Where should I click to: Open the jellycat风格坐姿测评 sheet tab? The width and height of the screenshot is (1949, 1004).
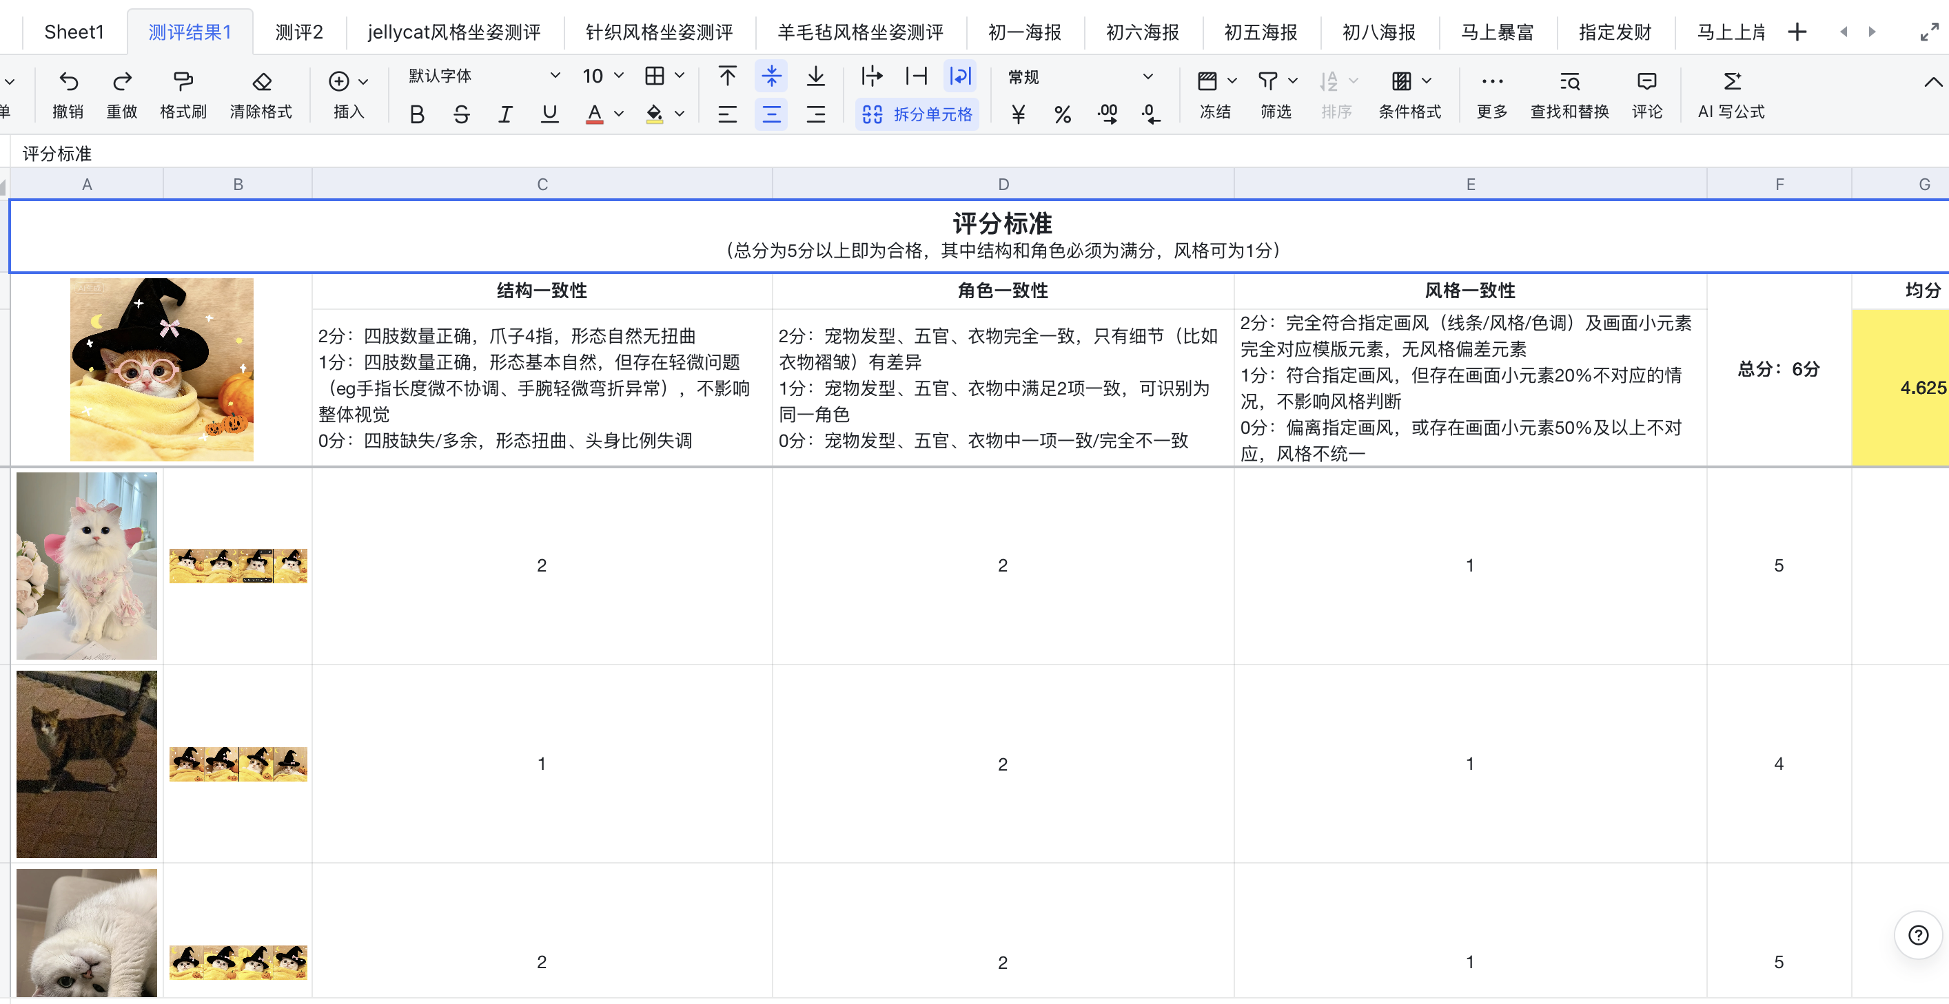tap(454, 32)
